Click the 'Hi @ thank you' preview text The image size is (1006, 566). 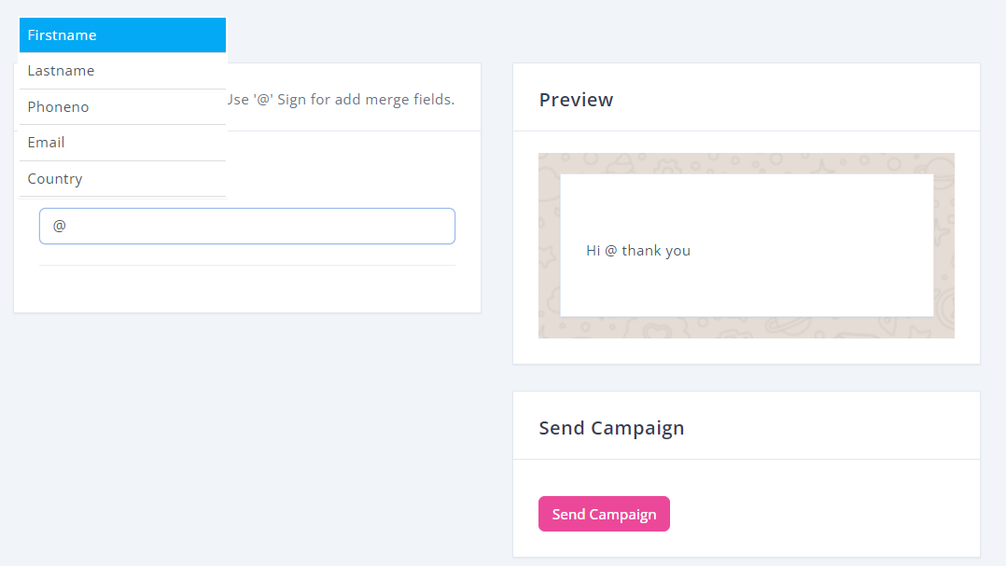pyautogui.click(x=638, y=251)
